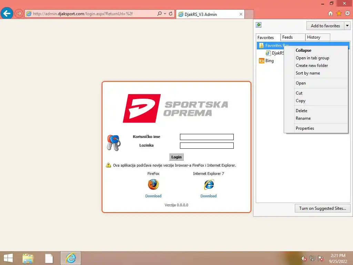Open a new blank tab
The width and height of the screenshot is (353, 265).
(249, 14)
